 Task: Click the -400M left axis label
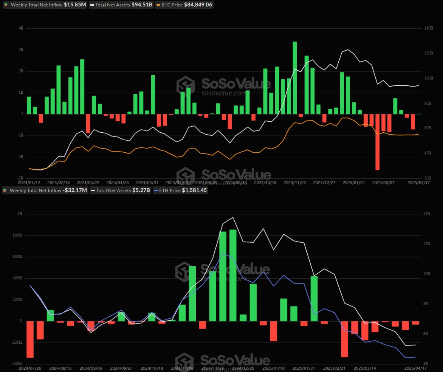[x=17, y=364]
